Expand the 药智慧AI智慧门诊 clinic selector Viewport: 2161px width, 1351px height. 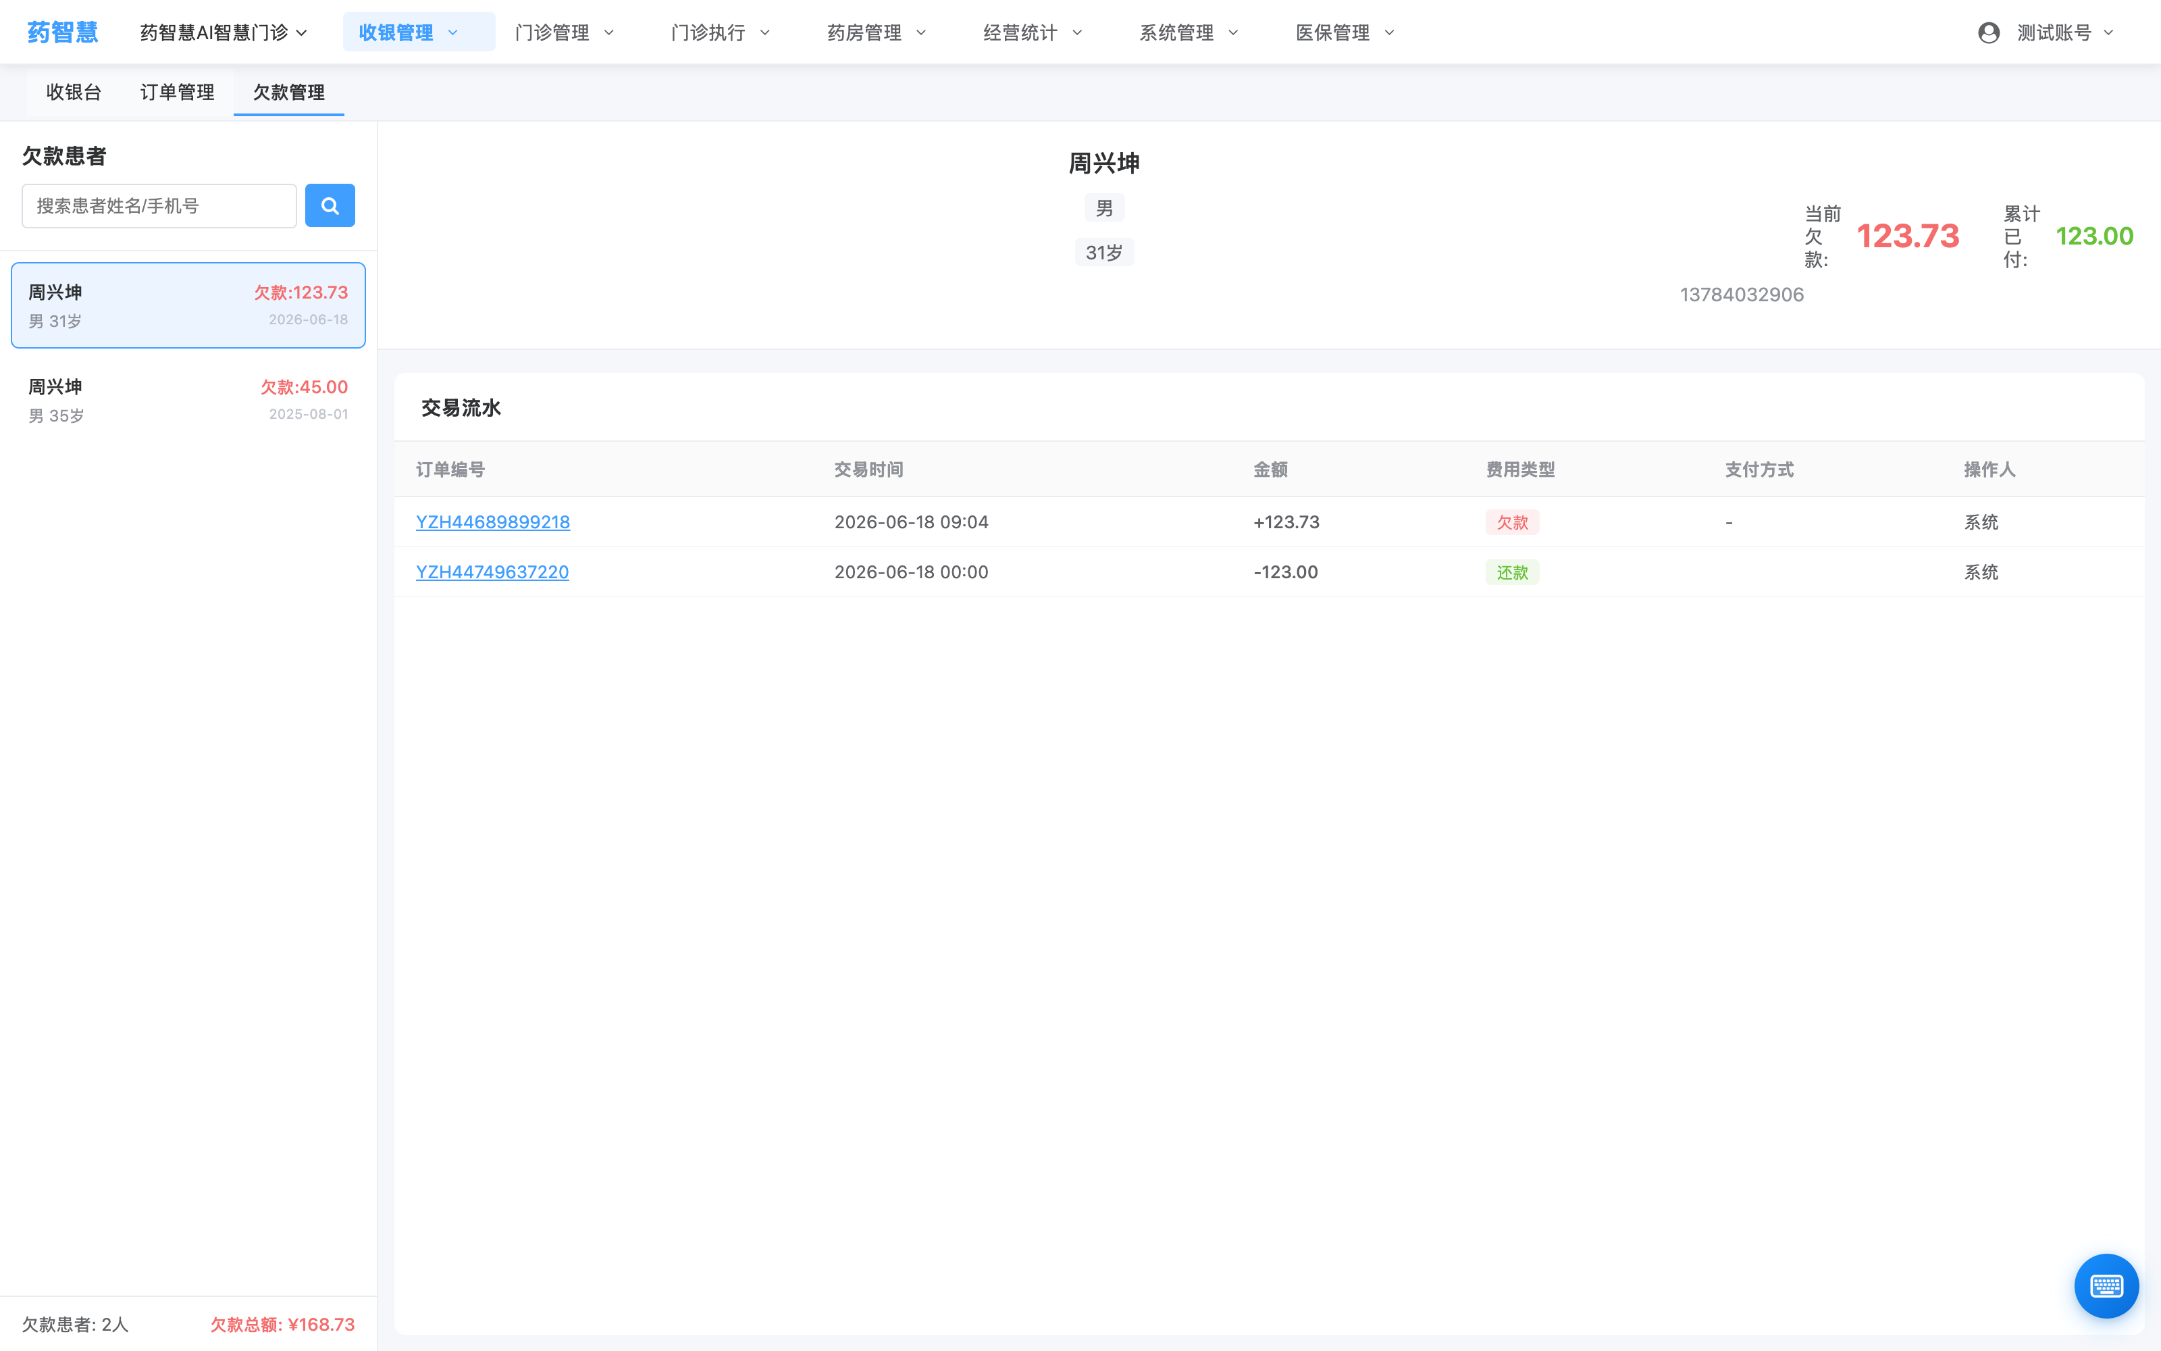(x=224, y=33)
